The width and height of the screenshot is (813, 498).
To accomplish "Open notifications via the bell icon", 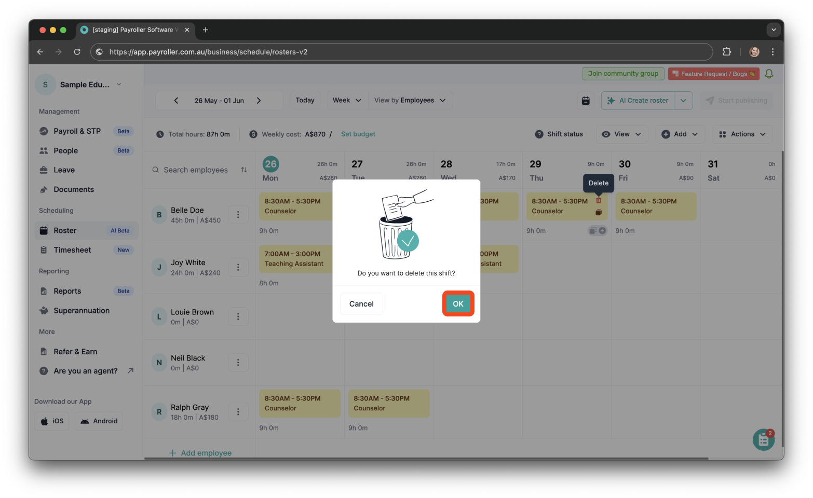I will point(769,73).
